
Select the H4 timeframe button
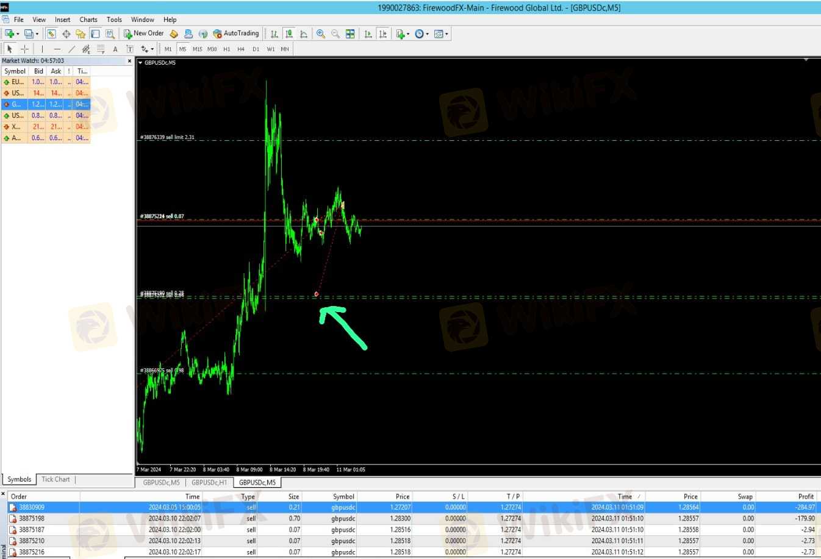point(241,49)
